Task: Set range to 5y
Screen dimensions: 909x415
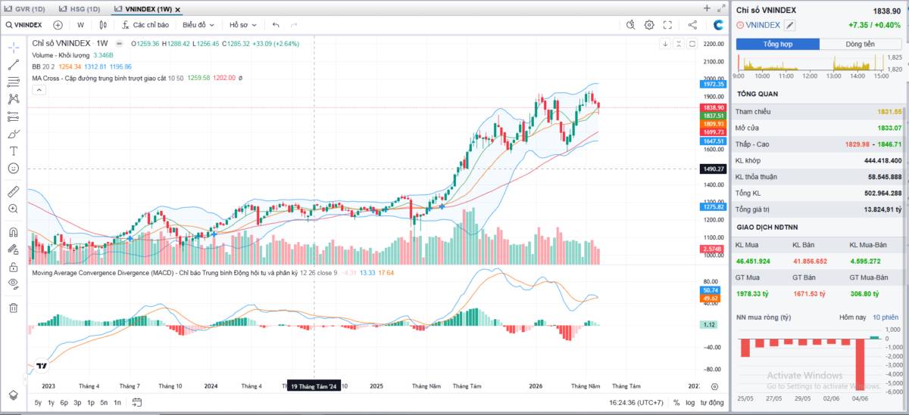Action: click(x=38, y=403)
